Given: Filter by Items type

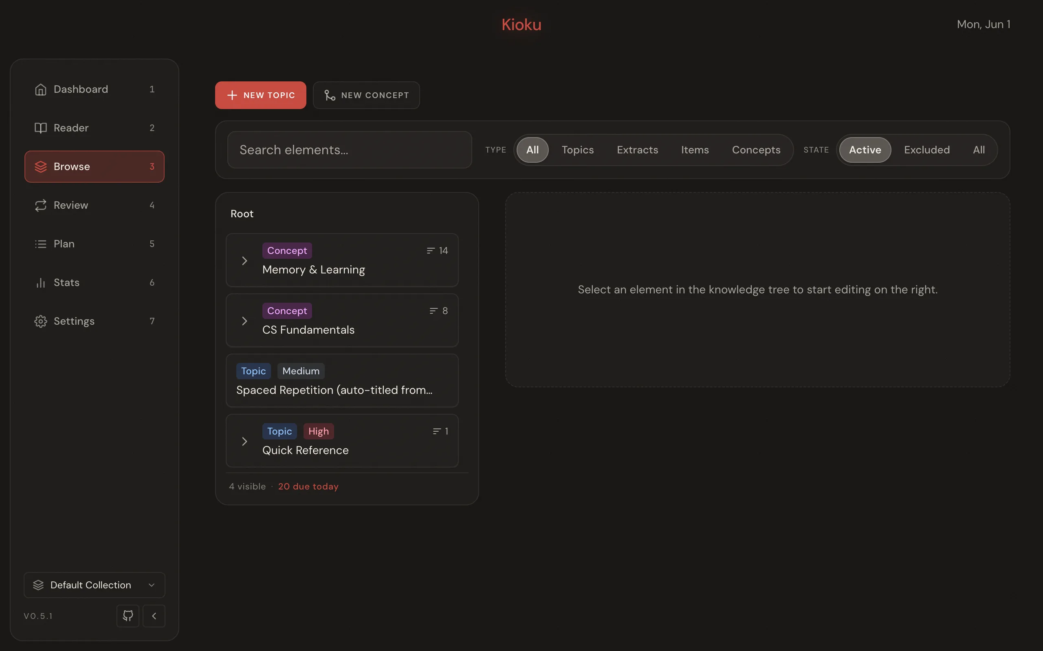Looking at the screenshot, I should [695, 150].
